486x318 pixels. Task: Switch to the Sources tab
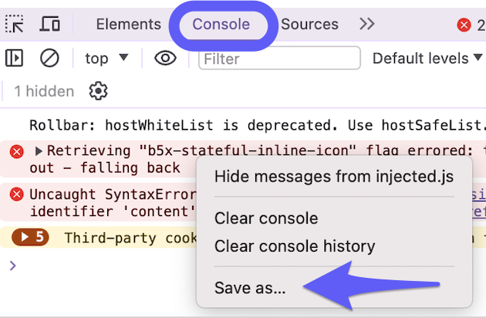coord(309,24)
